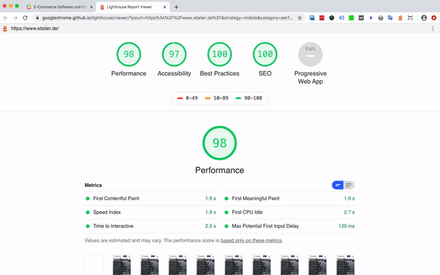The image size is (440, 275).
Task: Go forward in browser history
Action: coord(15,18)
